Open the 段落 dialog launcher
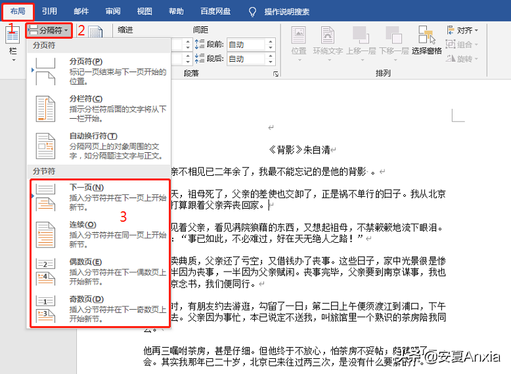This screenshot has height=374, width=511. coord(276,74)
